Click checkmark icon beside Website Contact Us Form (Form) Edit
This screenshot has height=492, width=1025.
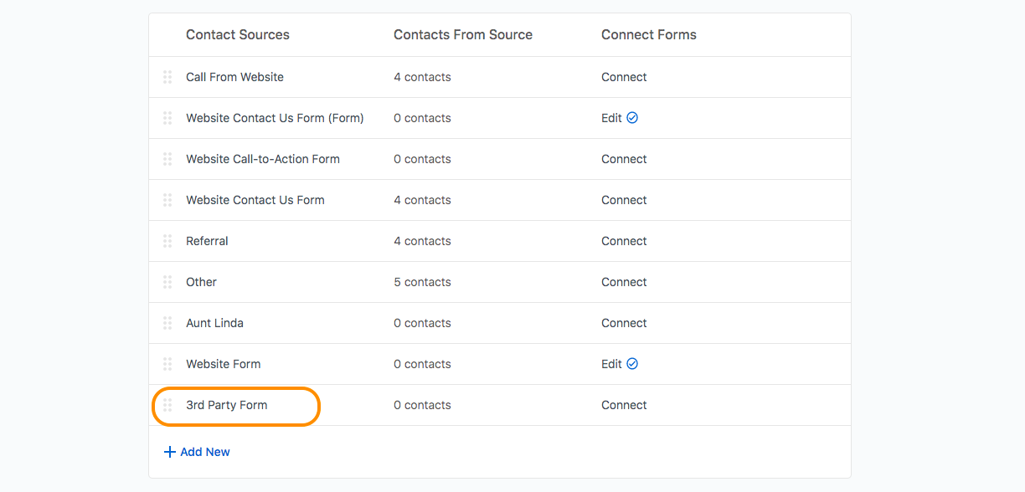(x=632, y=118)
